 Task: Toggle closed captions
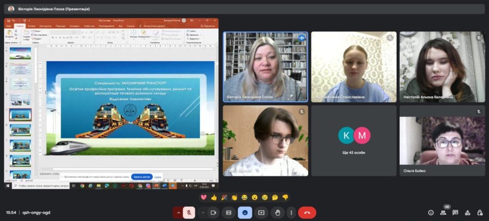228,213
